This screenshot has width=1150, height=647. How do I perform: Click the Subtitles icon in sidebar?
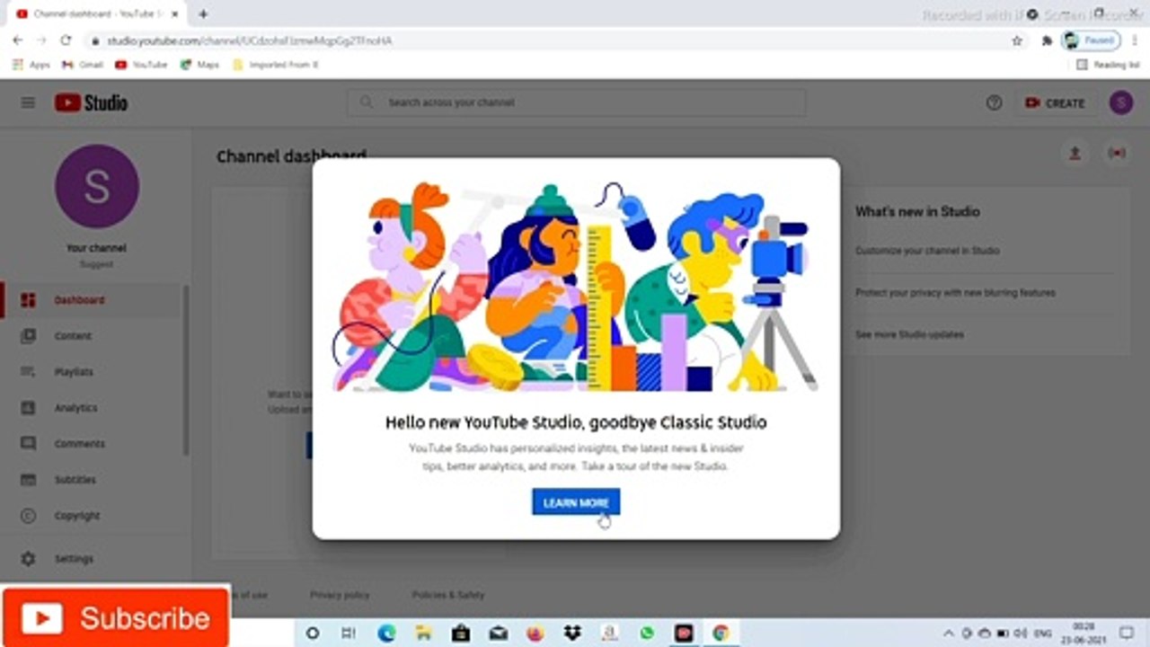point(29,480)
